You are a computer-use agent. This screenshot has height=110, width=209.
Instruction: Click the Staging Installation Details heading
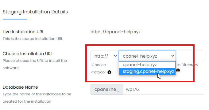(x=35, y=12)
